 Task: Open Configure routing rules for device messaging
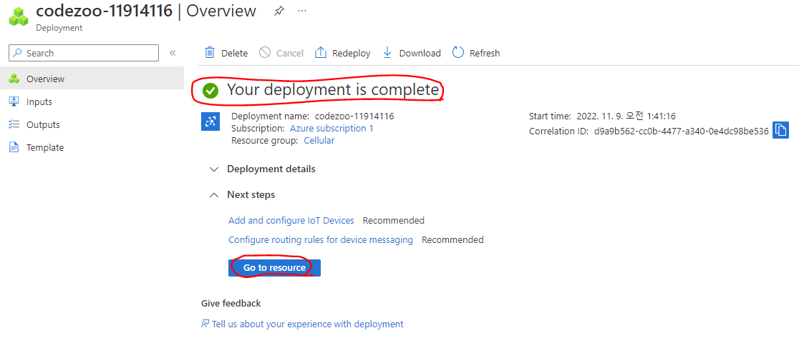pyautogui.click(x=321, y=239)
